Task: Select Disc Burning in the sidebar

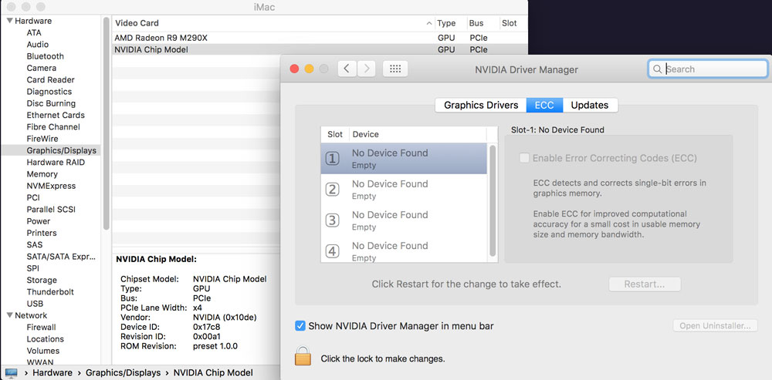Action: (x=51, y=103)
